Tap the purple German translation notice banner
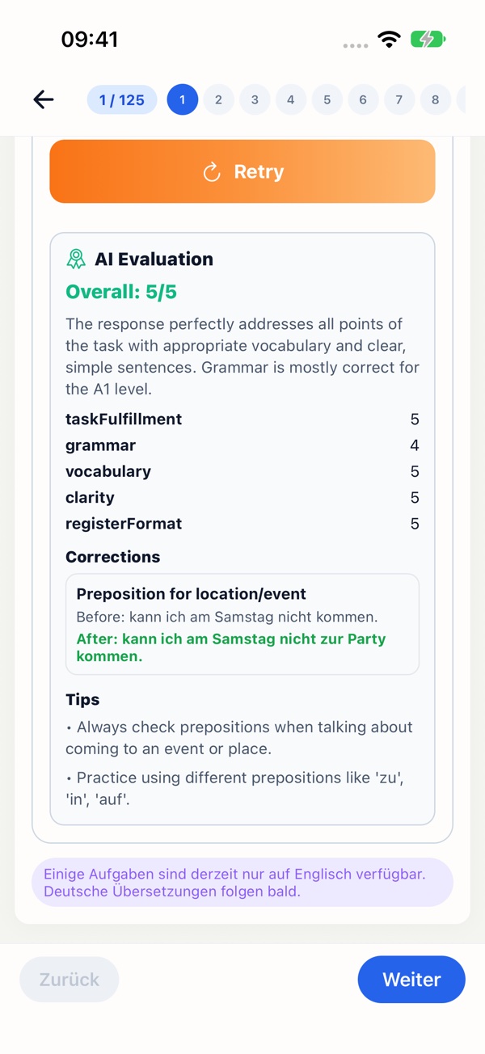Viewport: 485px width, 1054px height. click(x=242, y=883)
